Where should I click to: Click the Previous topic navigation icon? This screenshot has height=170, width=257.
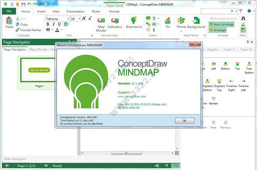click(225, 125)
